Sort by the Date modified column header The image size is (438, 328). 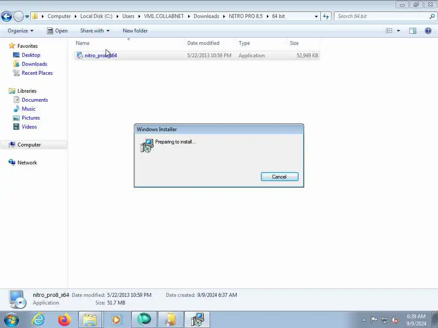[203, 43]
